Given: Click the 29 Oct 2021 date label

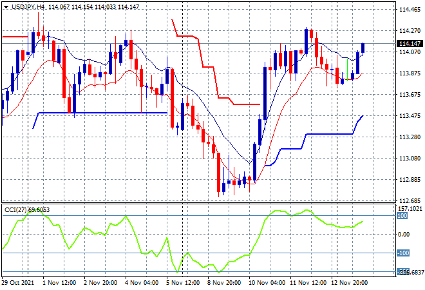Looking at the screenshot, I should click(18, 283).
